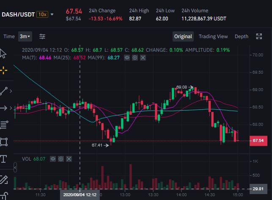The width and height of the screenshot is (272, 200).
Task: Select the Time interval button
Action: click(9, 36)
